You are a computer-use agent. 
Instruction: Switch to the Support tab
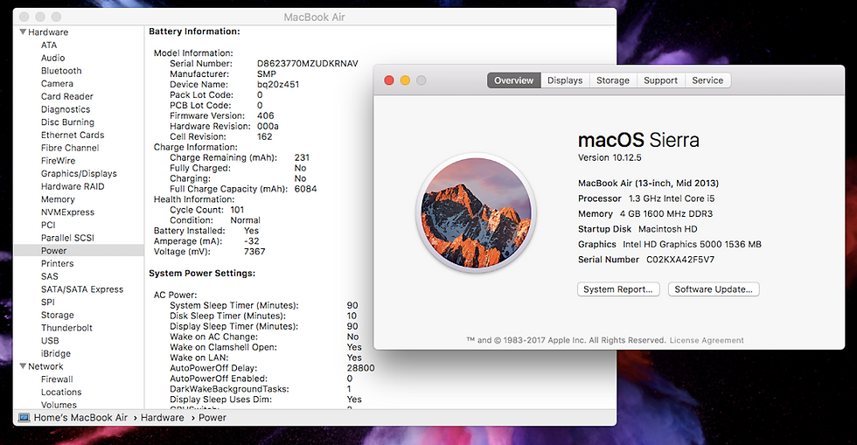point(660,80)
